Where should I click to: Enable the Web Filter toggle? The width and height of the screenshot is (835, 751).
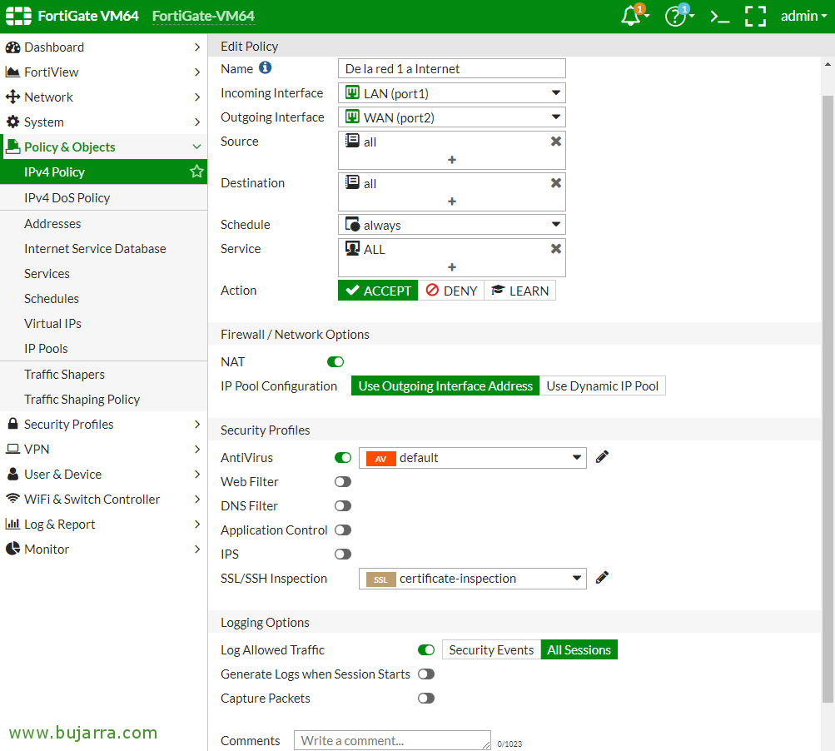(342, 482)
